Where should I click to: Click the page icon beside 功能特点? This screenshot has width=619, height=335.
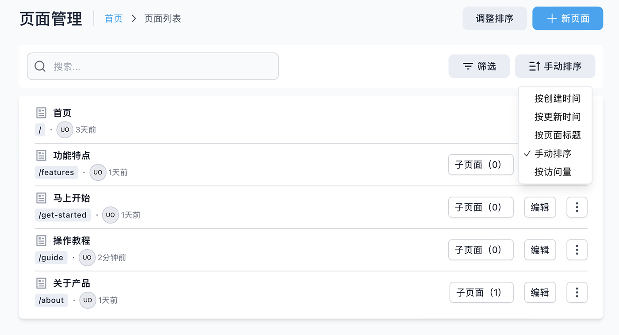pyautogui.click(x=41, y=156)
